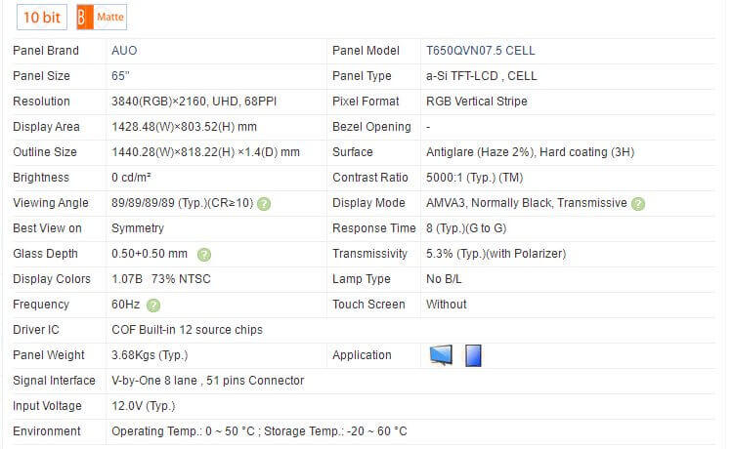Click the Operating Temp environment value
Screen dimensions: 733x449
pos(259,431)
